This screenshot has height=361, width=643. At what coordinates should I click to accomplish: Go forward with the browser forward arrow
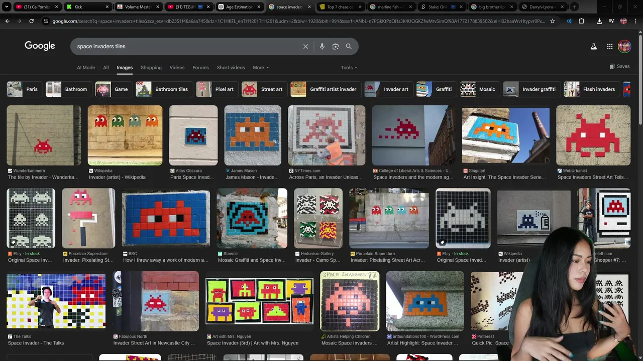pyautogui.click(x=19, y=21)
